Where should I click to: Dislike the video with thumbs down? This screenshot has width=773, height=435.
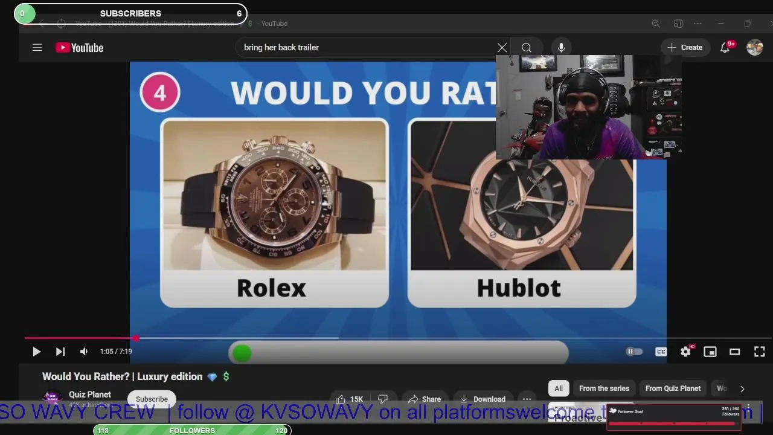click(382, 399)
